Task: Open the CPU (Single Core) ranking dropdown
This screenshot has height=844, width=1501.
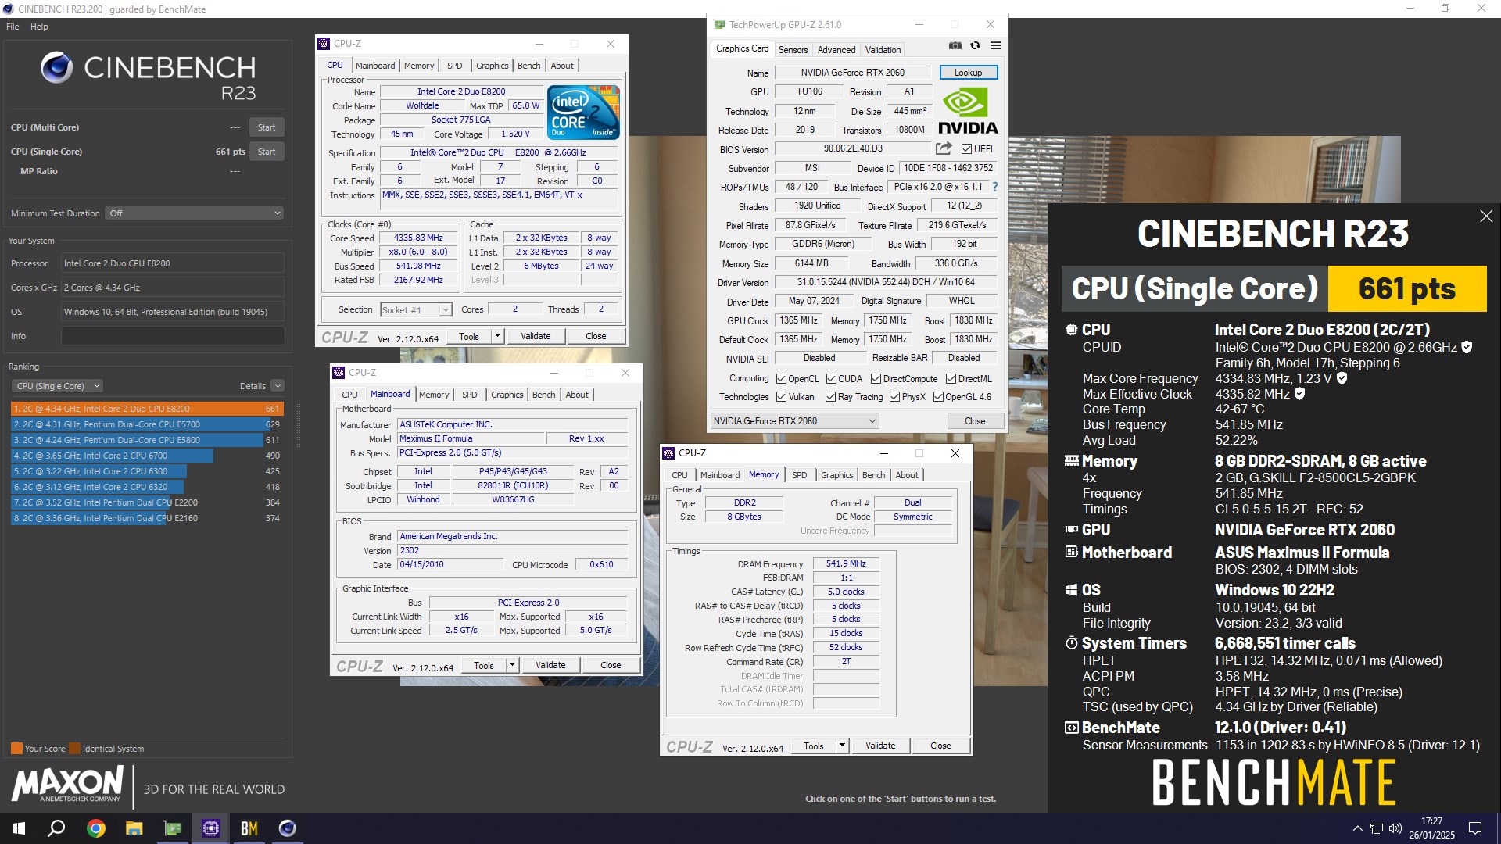Action: tap(57, 386)
